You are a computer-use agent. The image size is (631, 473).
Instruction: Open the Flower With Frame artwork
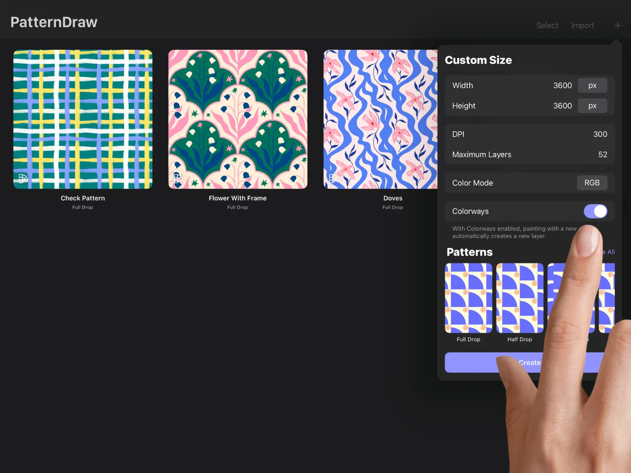[238, 119]
